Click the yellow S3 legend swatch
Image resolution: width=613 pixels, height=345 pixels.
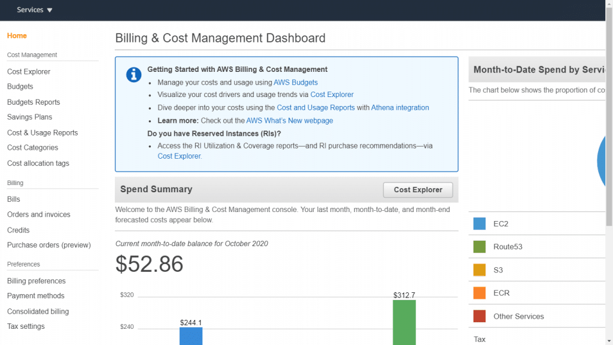480,270
